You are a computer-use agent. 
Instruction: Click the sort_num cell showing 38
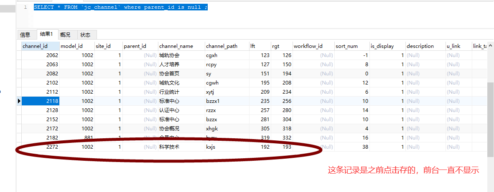[352, 147]
